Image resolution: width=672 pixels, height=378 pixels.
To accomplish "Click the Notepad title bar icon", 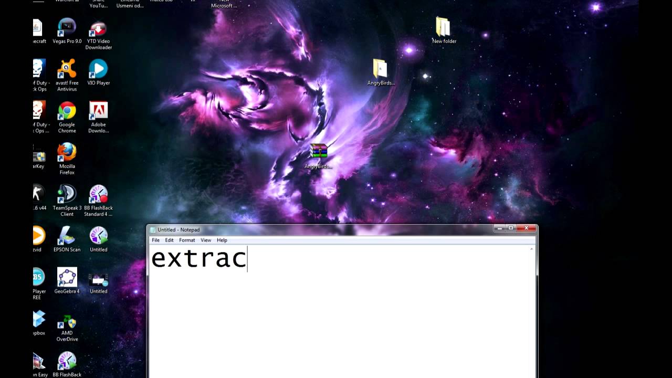I will [x=153, y=230].
